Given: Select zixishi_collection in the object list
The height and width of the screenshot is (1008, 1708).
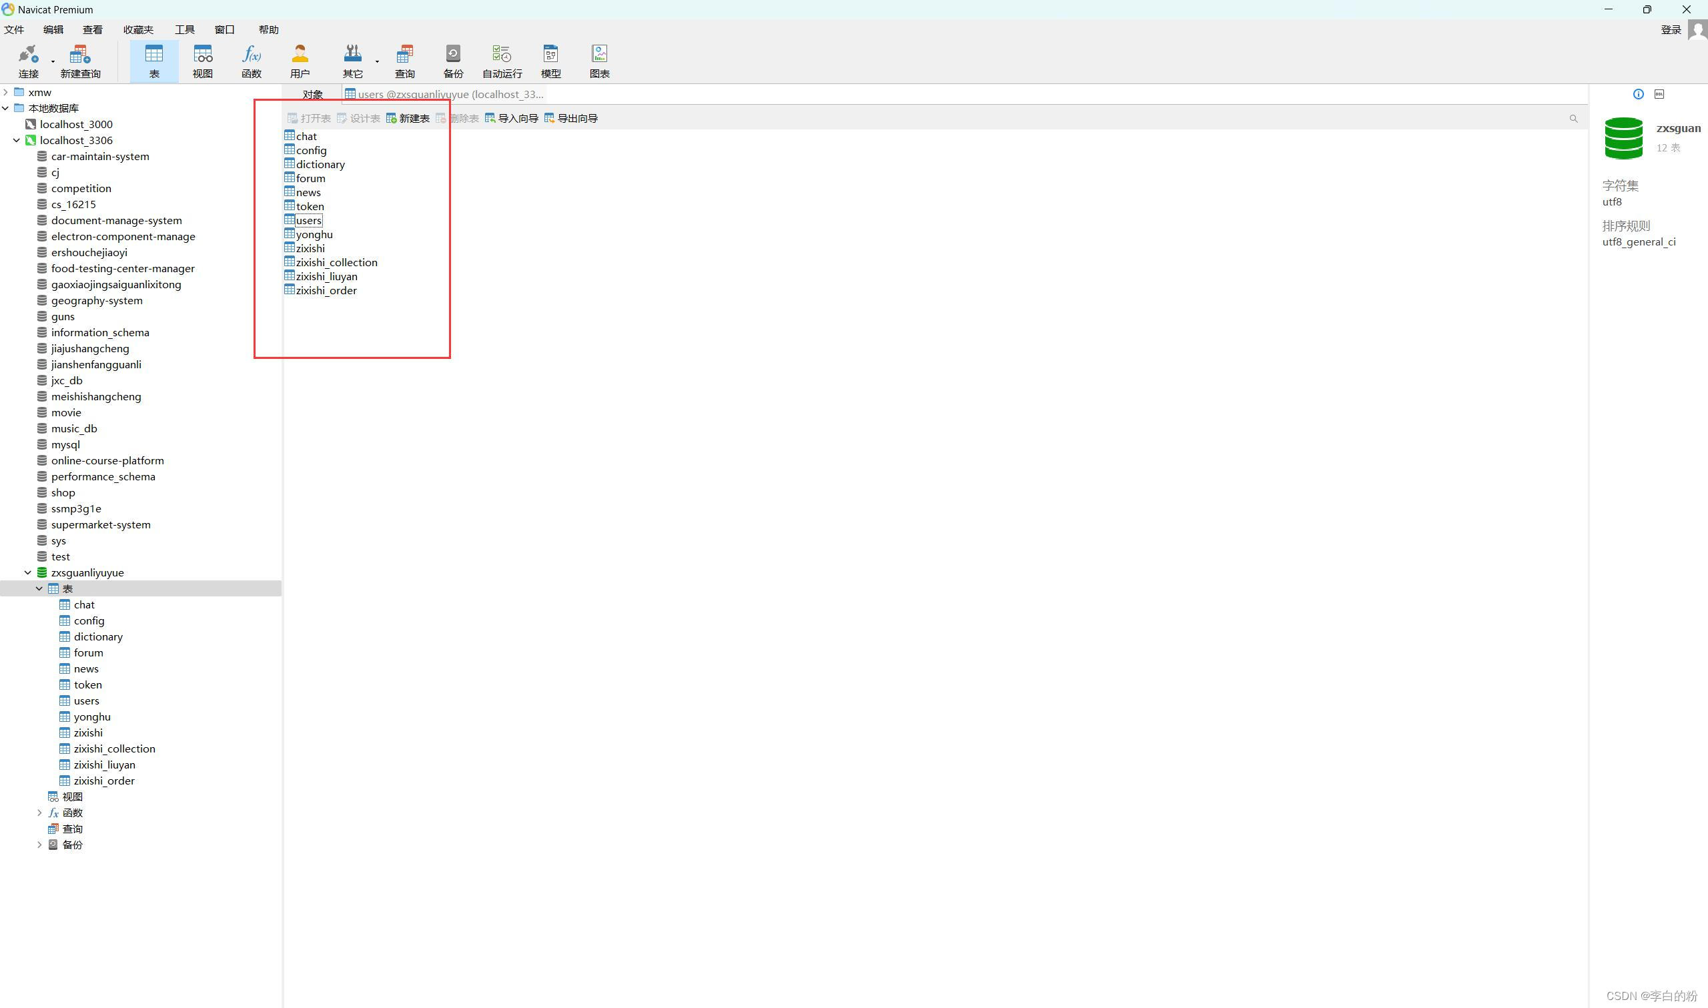Looking at the screenshot, I should tap(336, 262).
